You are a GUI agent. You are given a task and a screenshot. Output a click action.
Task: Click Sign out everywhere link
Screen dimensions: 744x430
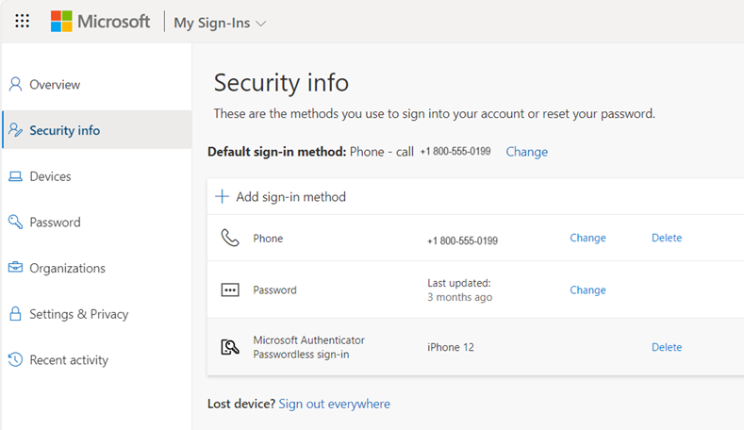coord(334,404)
